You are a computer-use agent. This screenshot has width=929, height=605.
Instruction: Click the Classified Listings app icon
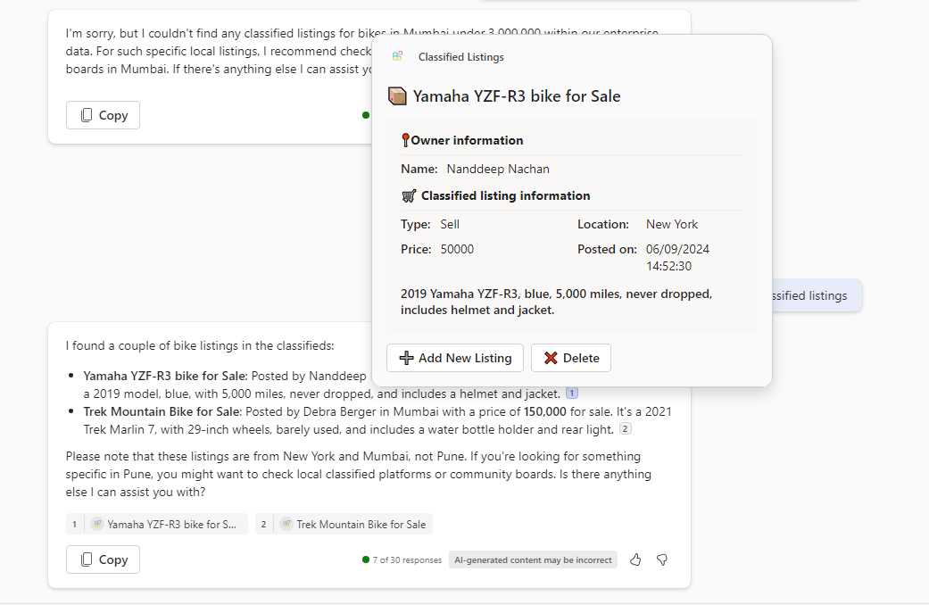[395, 56]
